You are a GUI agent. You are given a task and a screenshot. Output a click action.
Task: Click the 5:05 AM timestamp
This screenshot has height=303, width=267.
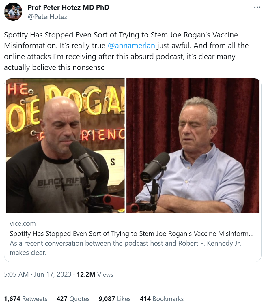[16, 274]
